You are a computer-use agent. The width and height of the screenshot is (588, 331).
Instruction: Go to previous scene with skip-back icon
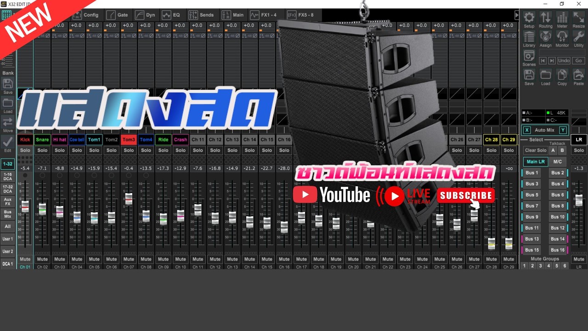pyautogui.click(x=543, y=61)
